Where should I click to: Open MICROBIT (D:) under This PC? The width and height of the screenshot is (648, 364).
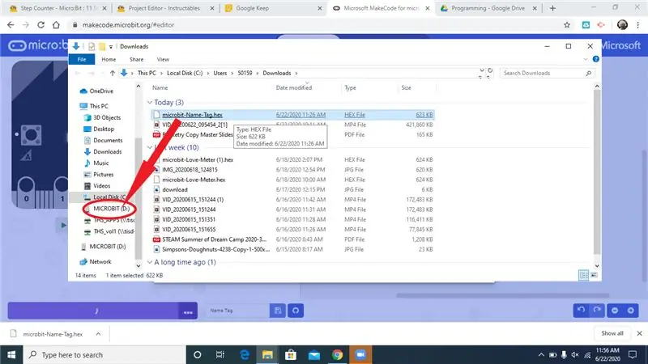pos(111,209)
